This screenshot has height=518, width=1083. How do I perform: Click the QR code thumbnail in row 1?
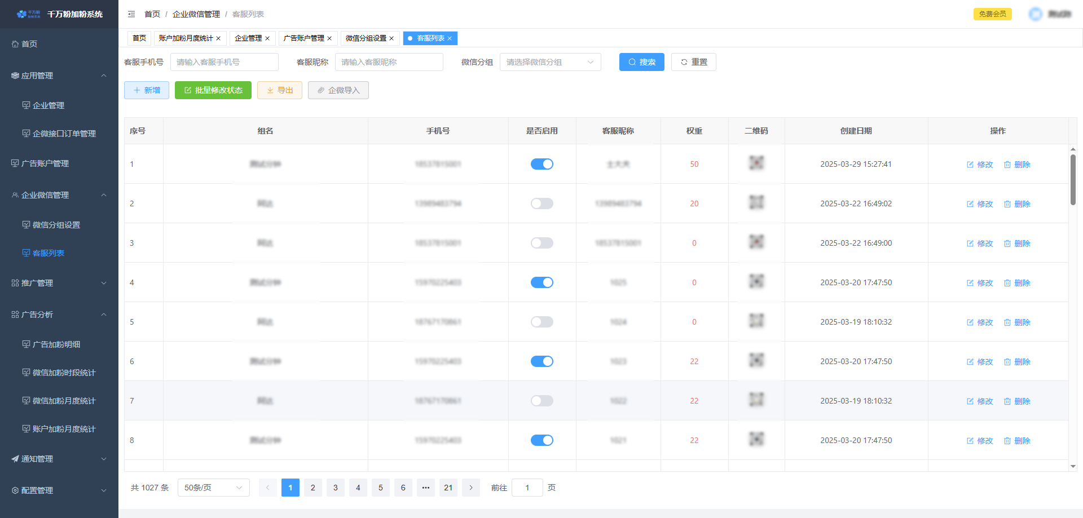pyautogui.click(x=756, y=163)
